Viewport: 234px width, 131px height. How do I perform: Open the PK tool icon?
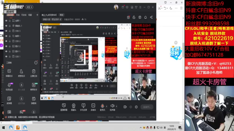click(21, 112)
